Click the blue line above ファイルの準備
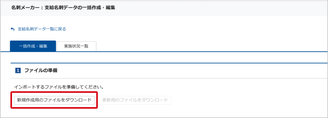This screenshot has height=118, width=328. click(164, 63)
